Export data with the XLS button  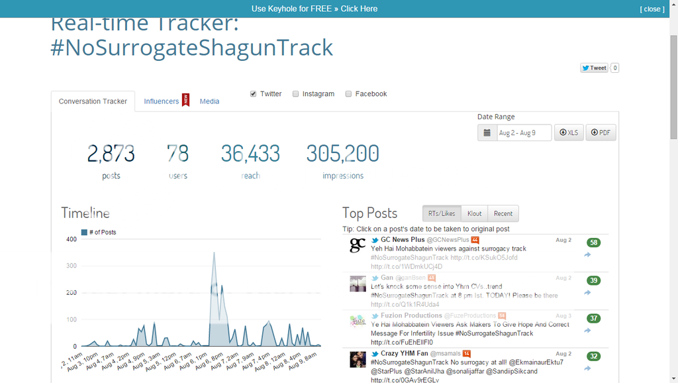coord(569,133)
